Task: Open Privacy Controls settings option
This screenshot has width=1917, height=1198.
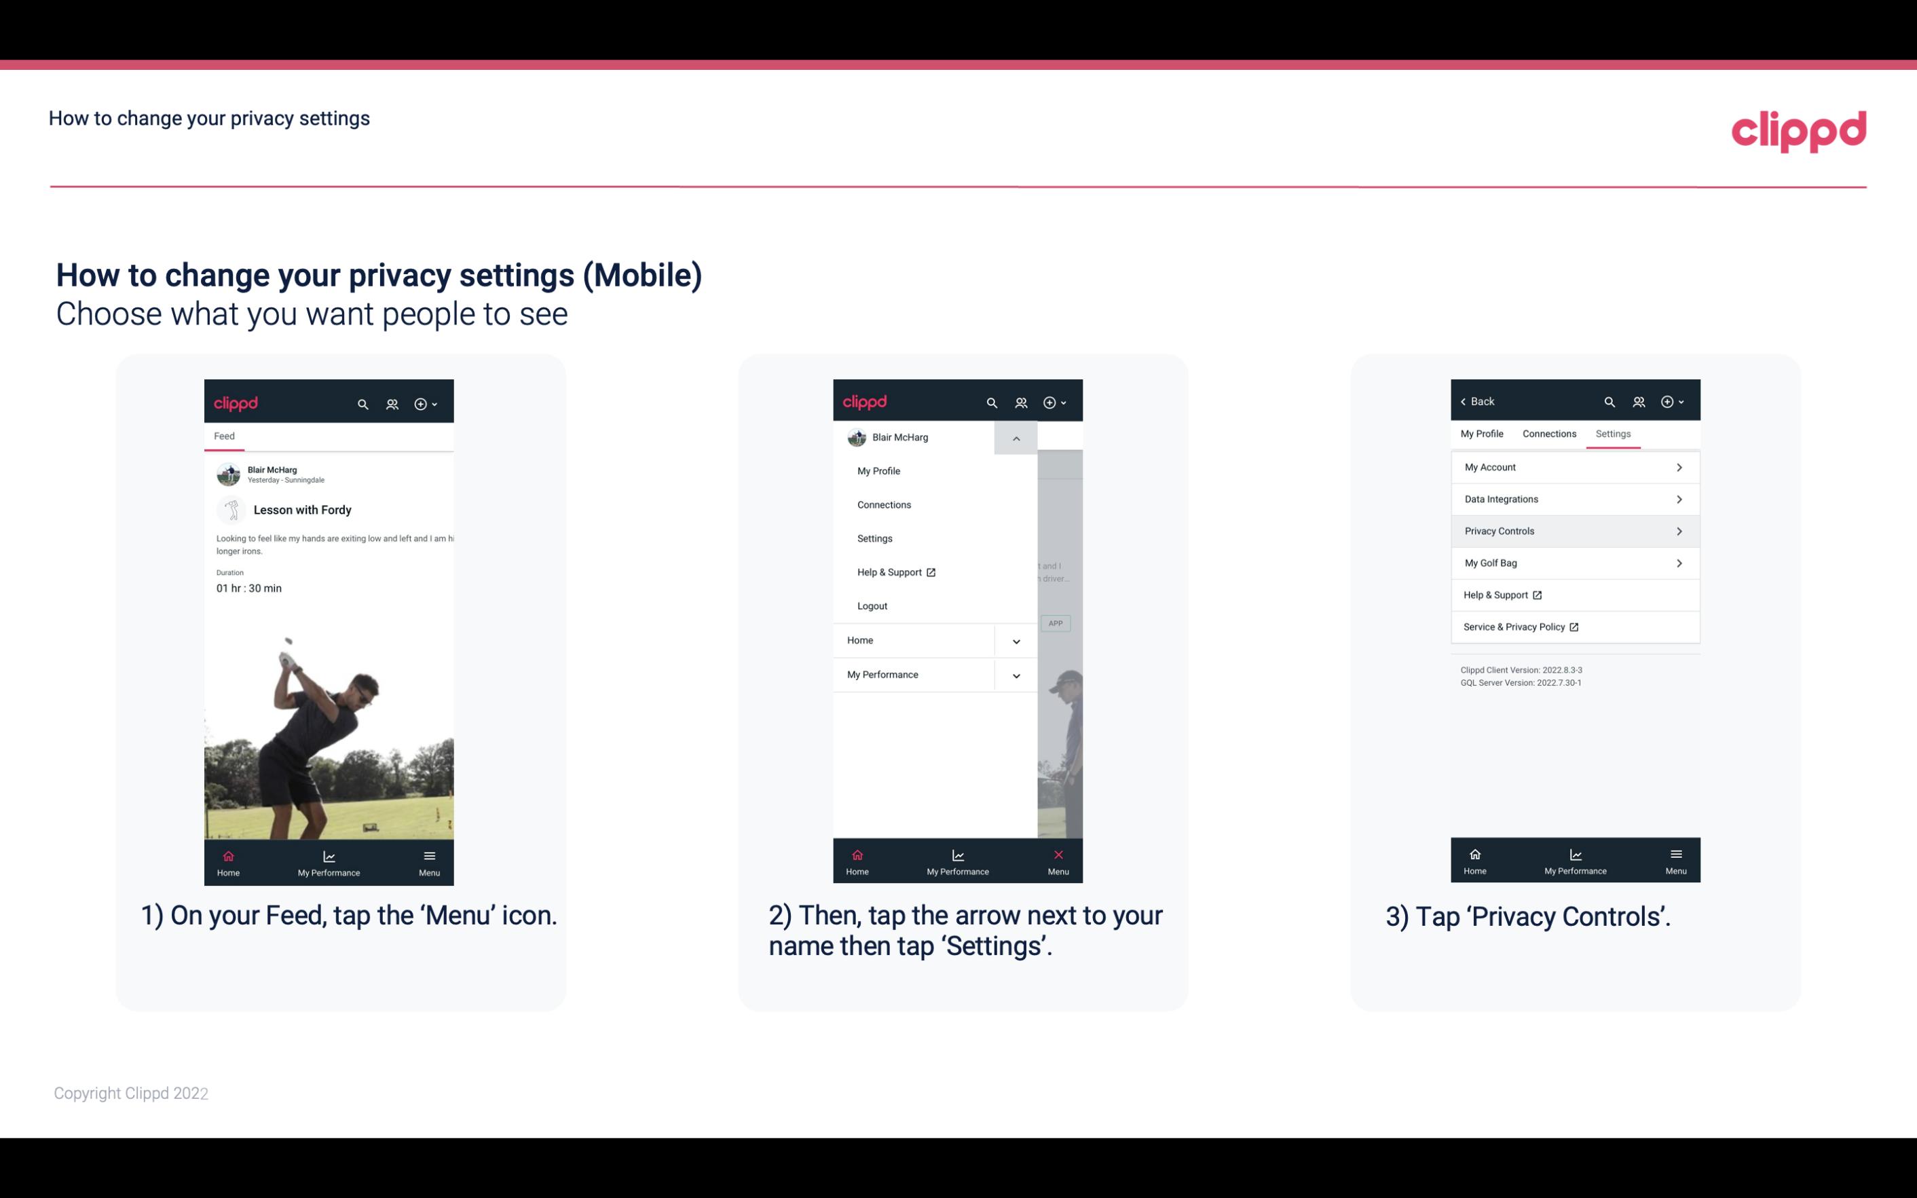Action: [1574, 530]
